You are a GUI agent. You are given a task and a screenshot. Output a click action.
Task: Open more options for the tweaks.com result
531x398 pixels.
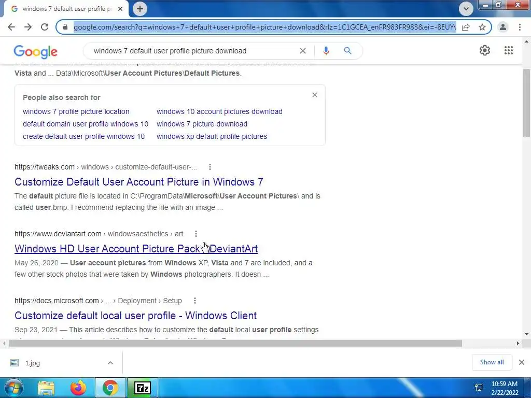click(210, 167)
